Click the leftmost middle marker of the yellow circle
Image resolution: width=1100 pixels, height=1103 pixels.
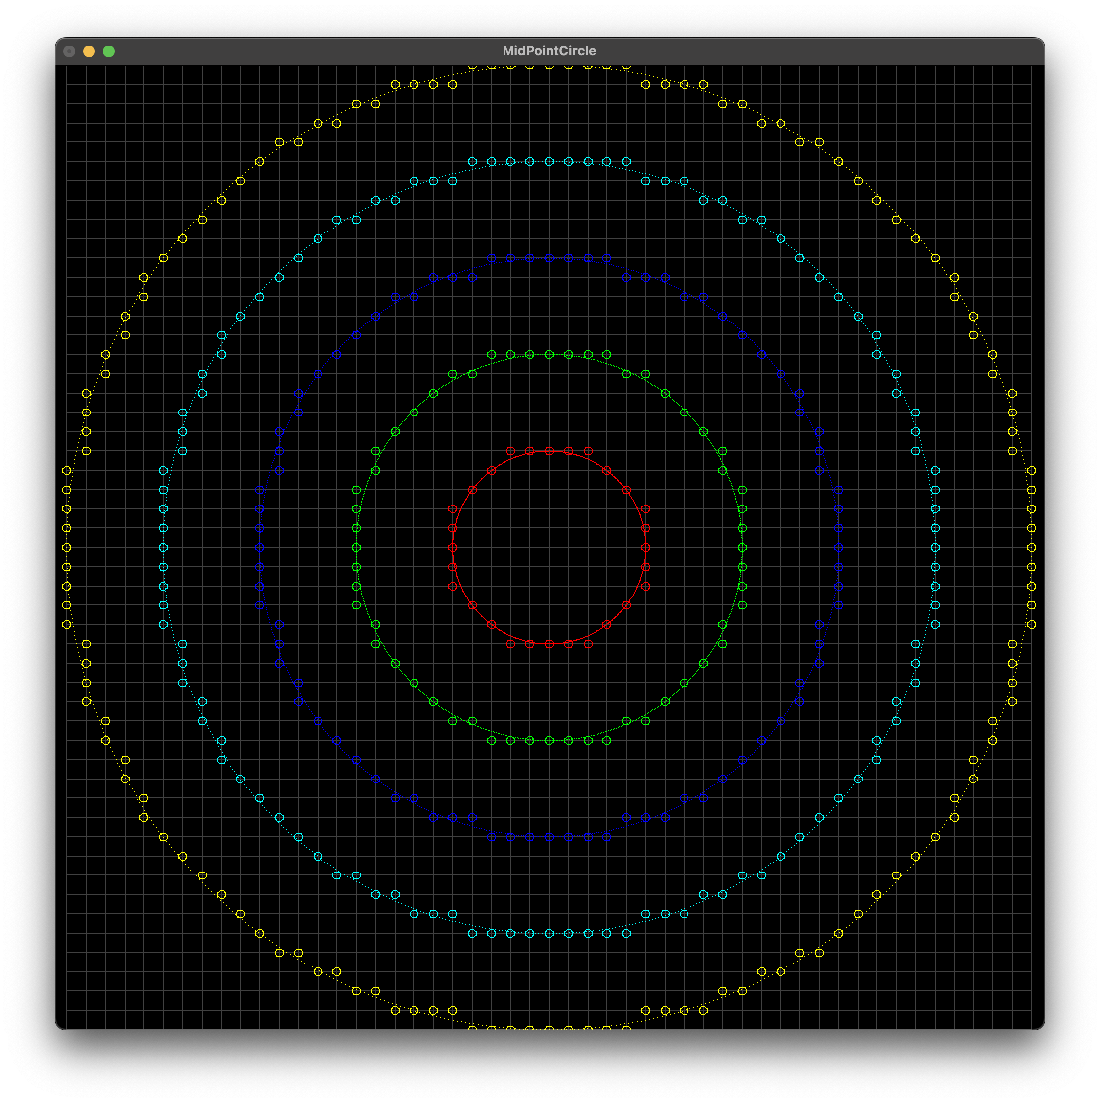point(67,548)
